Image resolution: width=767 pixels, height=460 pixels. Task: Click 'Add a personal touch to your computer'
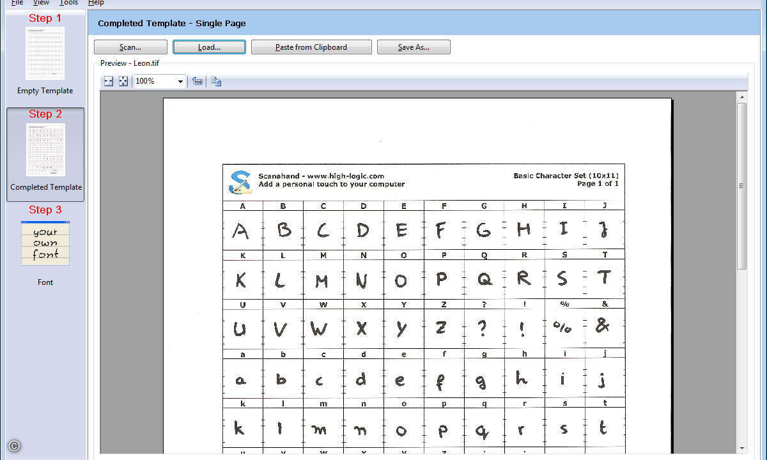pos(332,184)
